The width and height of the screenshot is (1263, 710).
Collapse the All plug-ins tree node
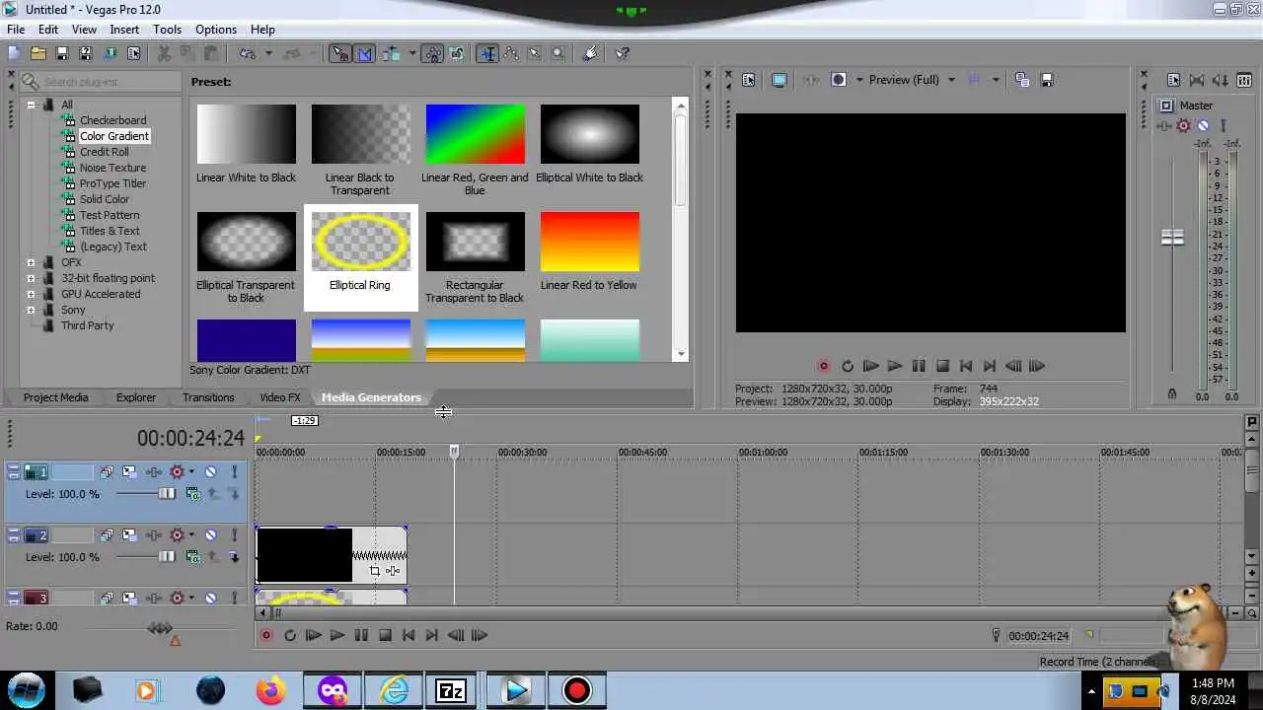coord(31,105)
